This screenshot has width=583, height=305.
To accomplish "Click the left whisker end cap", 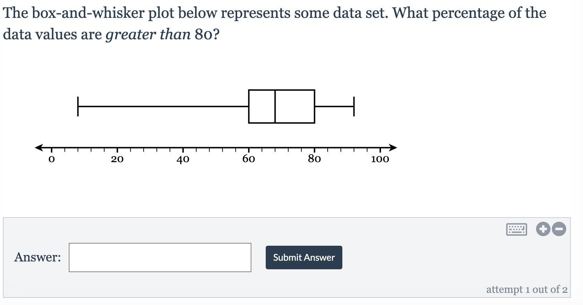I will pyautogui.click(x=78, y=106).
